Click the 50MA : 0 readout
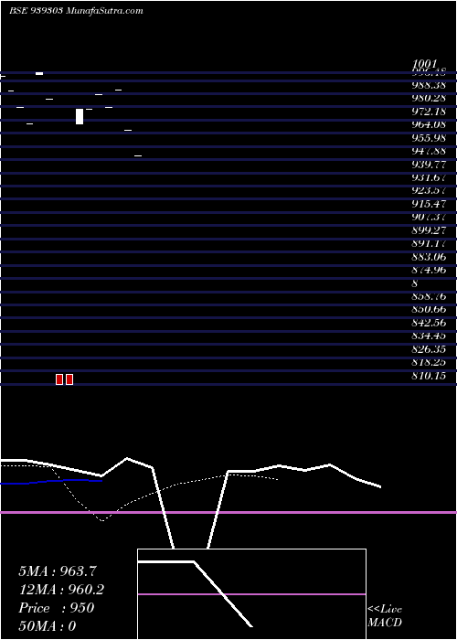 click(48, 626)
